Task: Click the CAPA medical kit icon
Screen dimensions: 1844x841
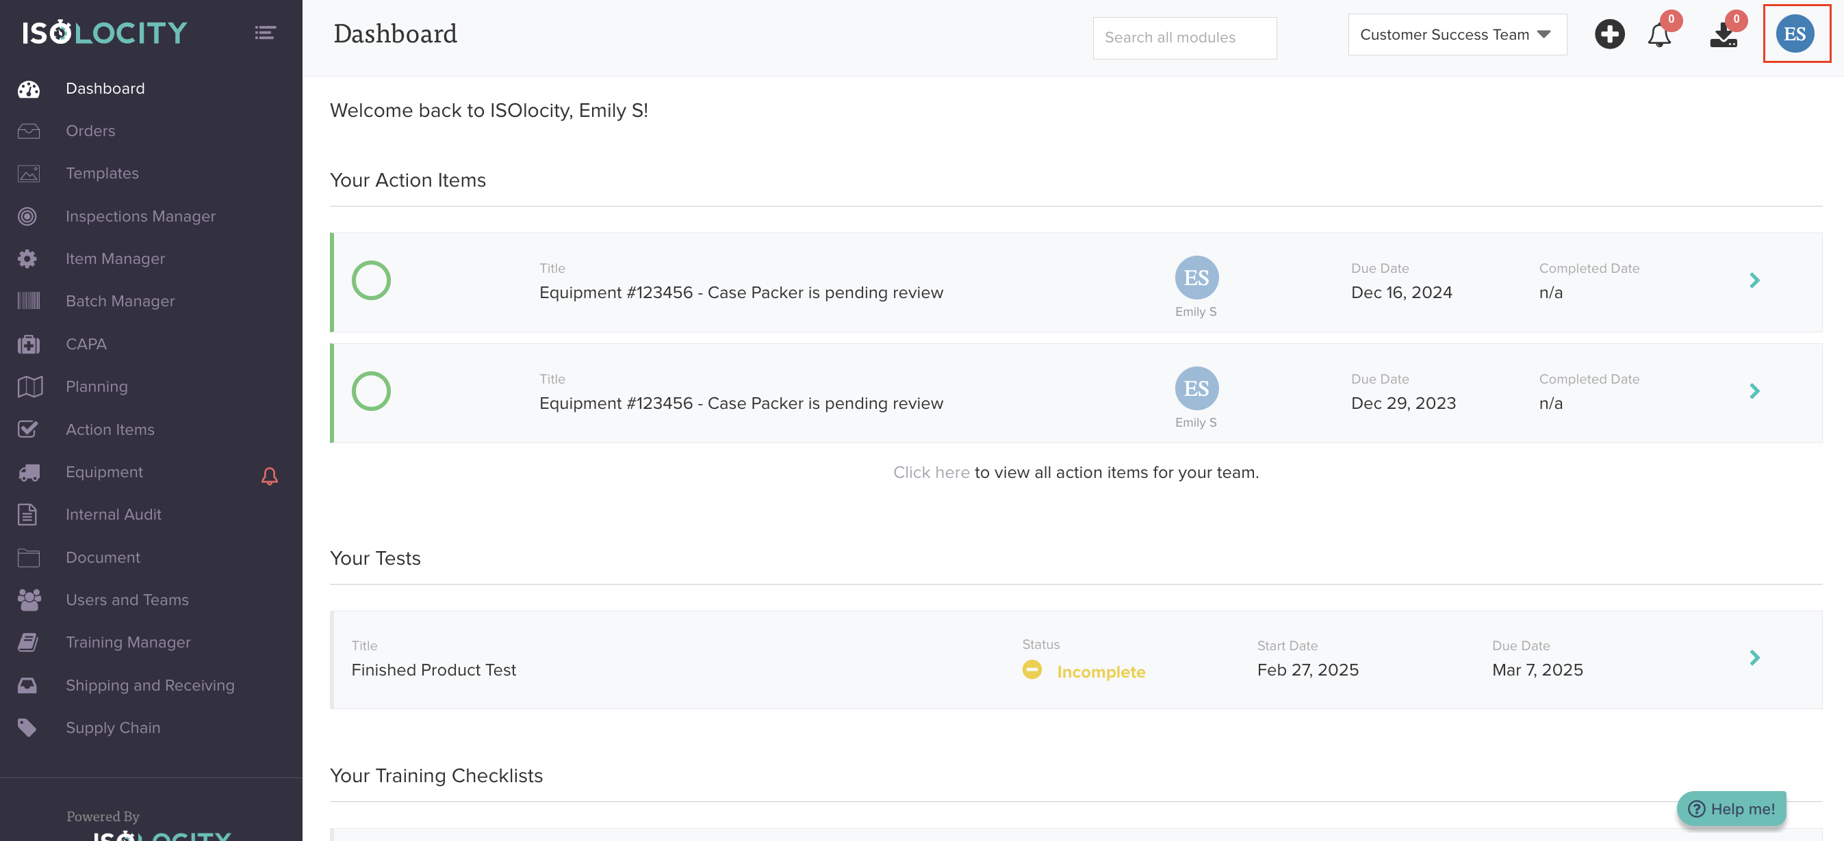Action: click(x=29, y=344)
